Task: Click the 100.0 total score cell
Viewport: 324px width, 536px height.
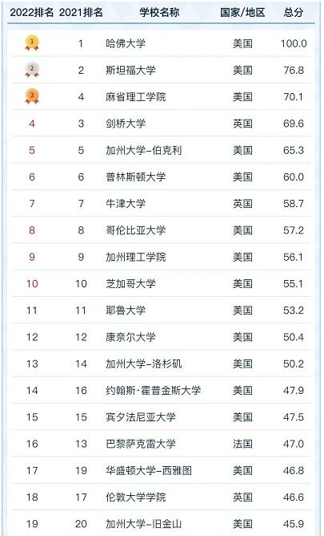Action: 294,43
